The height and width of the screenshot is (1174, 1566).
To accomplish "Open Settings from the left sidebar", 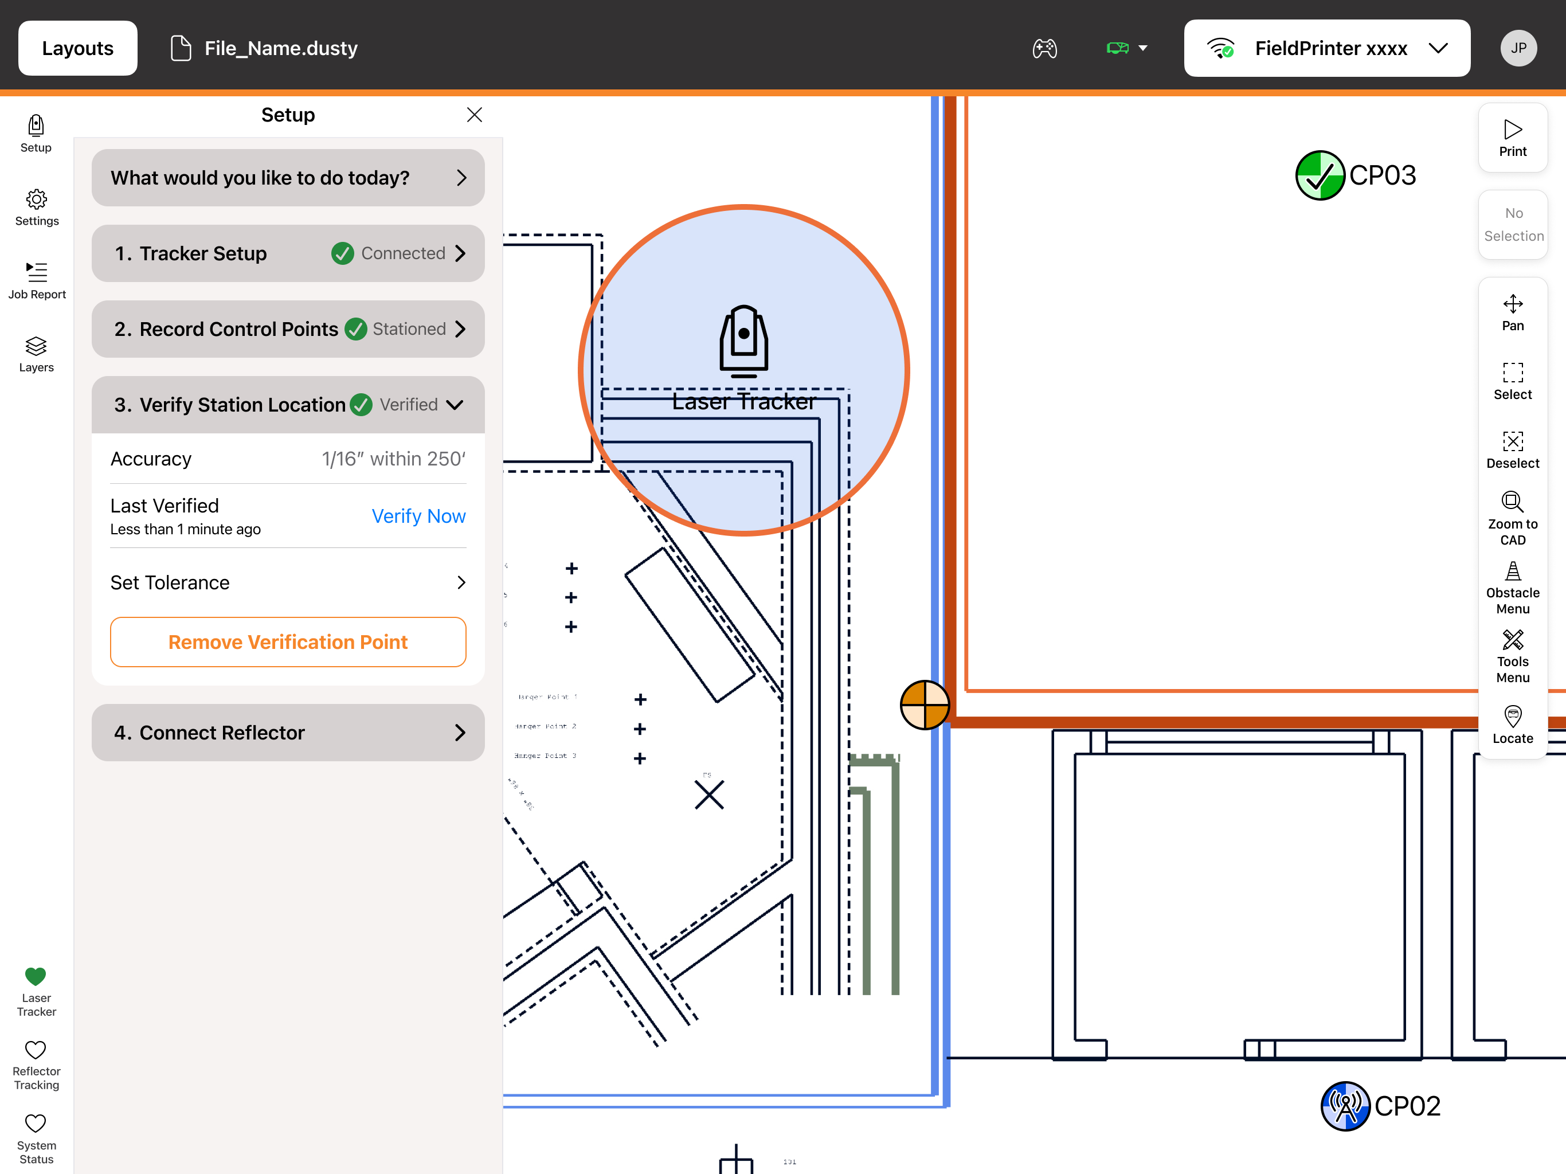I will coord(37,208).
